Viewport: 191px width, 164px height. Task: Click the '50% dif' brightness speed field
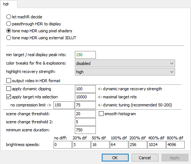pyautogui.click(x=100, y=145)
